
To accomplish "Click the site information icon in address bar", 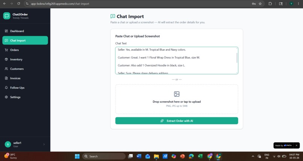I will [27, 4].
